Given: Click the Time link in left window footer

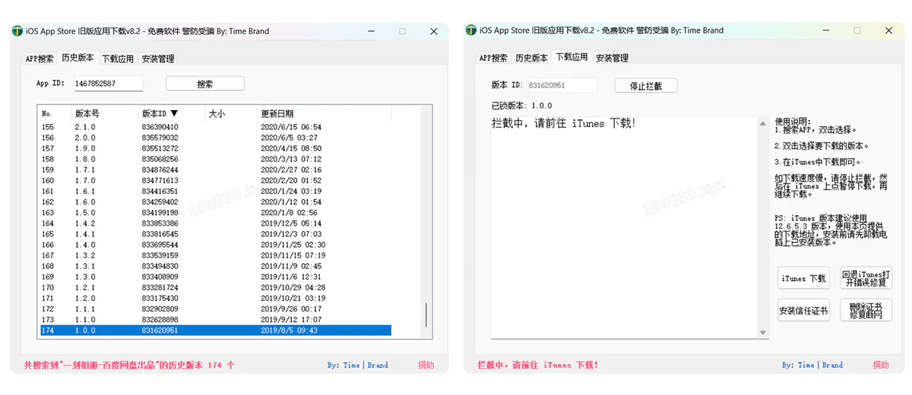Looking at the screenshot, I should 352,365.
